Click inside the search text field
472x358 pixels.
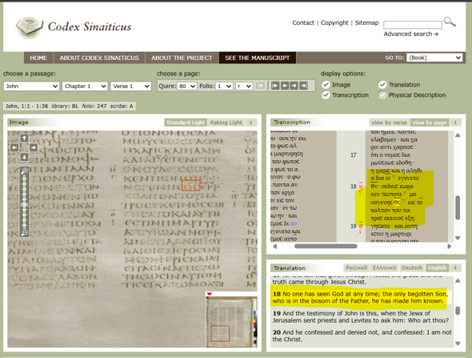413,25
